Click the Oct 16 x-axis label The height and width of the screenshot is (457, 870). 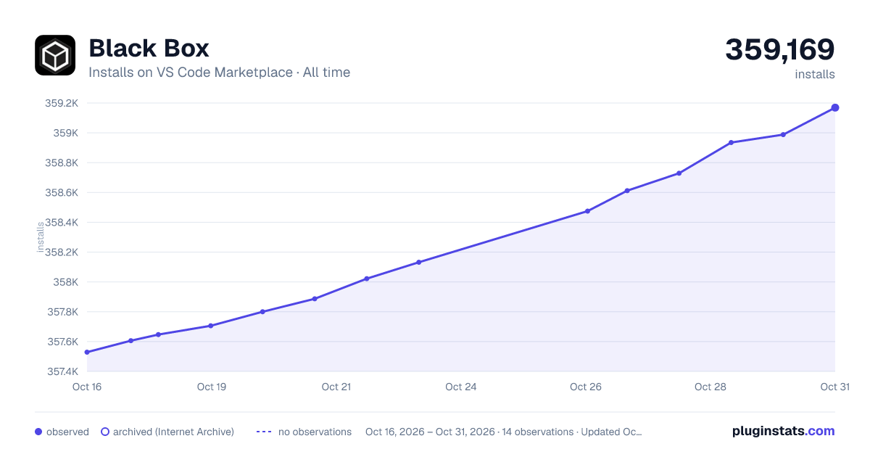click(87, 387)
